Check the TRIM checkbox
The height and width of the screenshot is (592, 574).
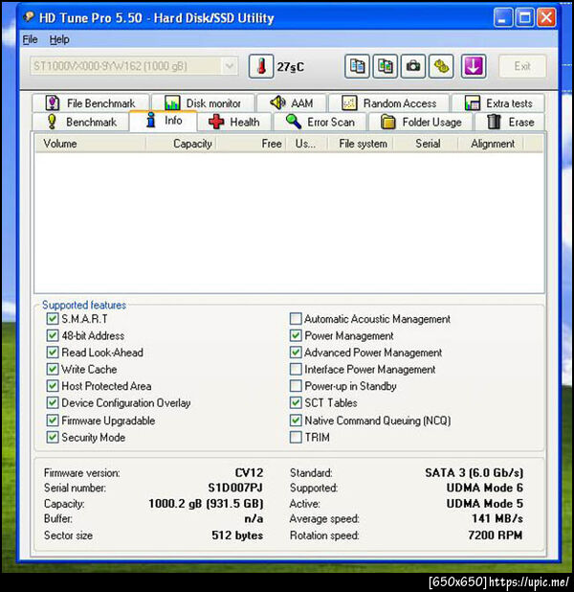296,437
